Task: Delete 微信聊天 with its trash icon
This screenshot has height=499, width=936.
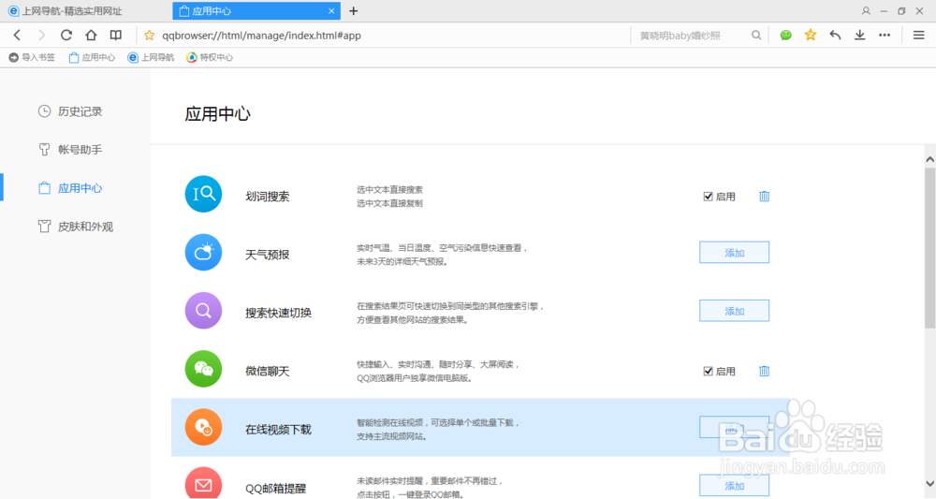Action: click(764, 372)
